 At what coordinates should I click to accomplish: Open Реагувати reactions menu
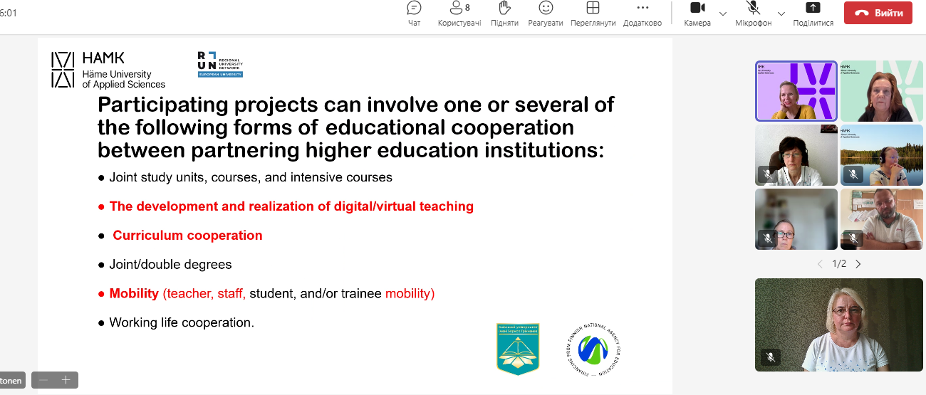(x=546, y=14)
